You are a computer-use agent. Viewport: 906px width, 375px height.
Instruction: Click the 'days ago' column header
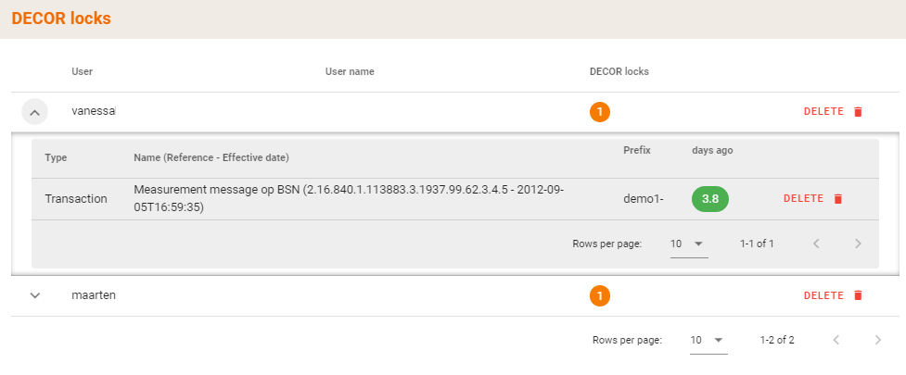(x=712, y=150)
